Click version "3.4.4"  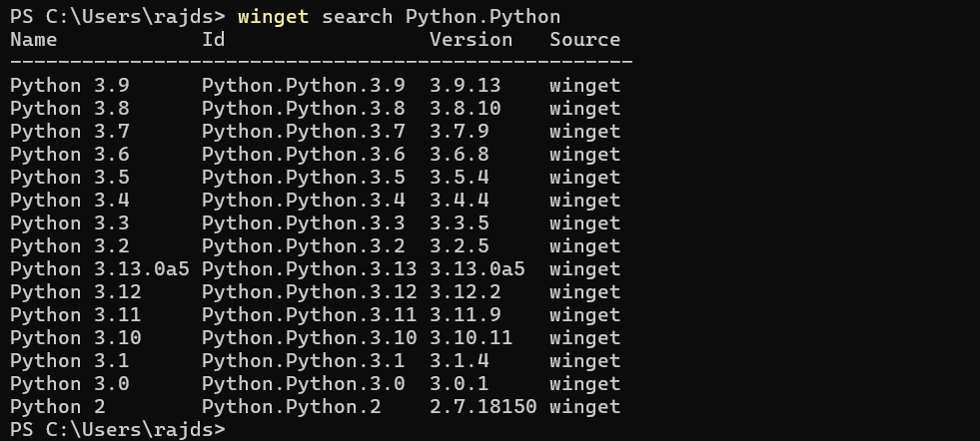(459, 200)
